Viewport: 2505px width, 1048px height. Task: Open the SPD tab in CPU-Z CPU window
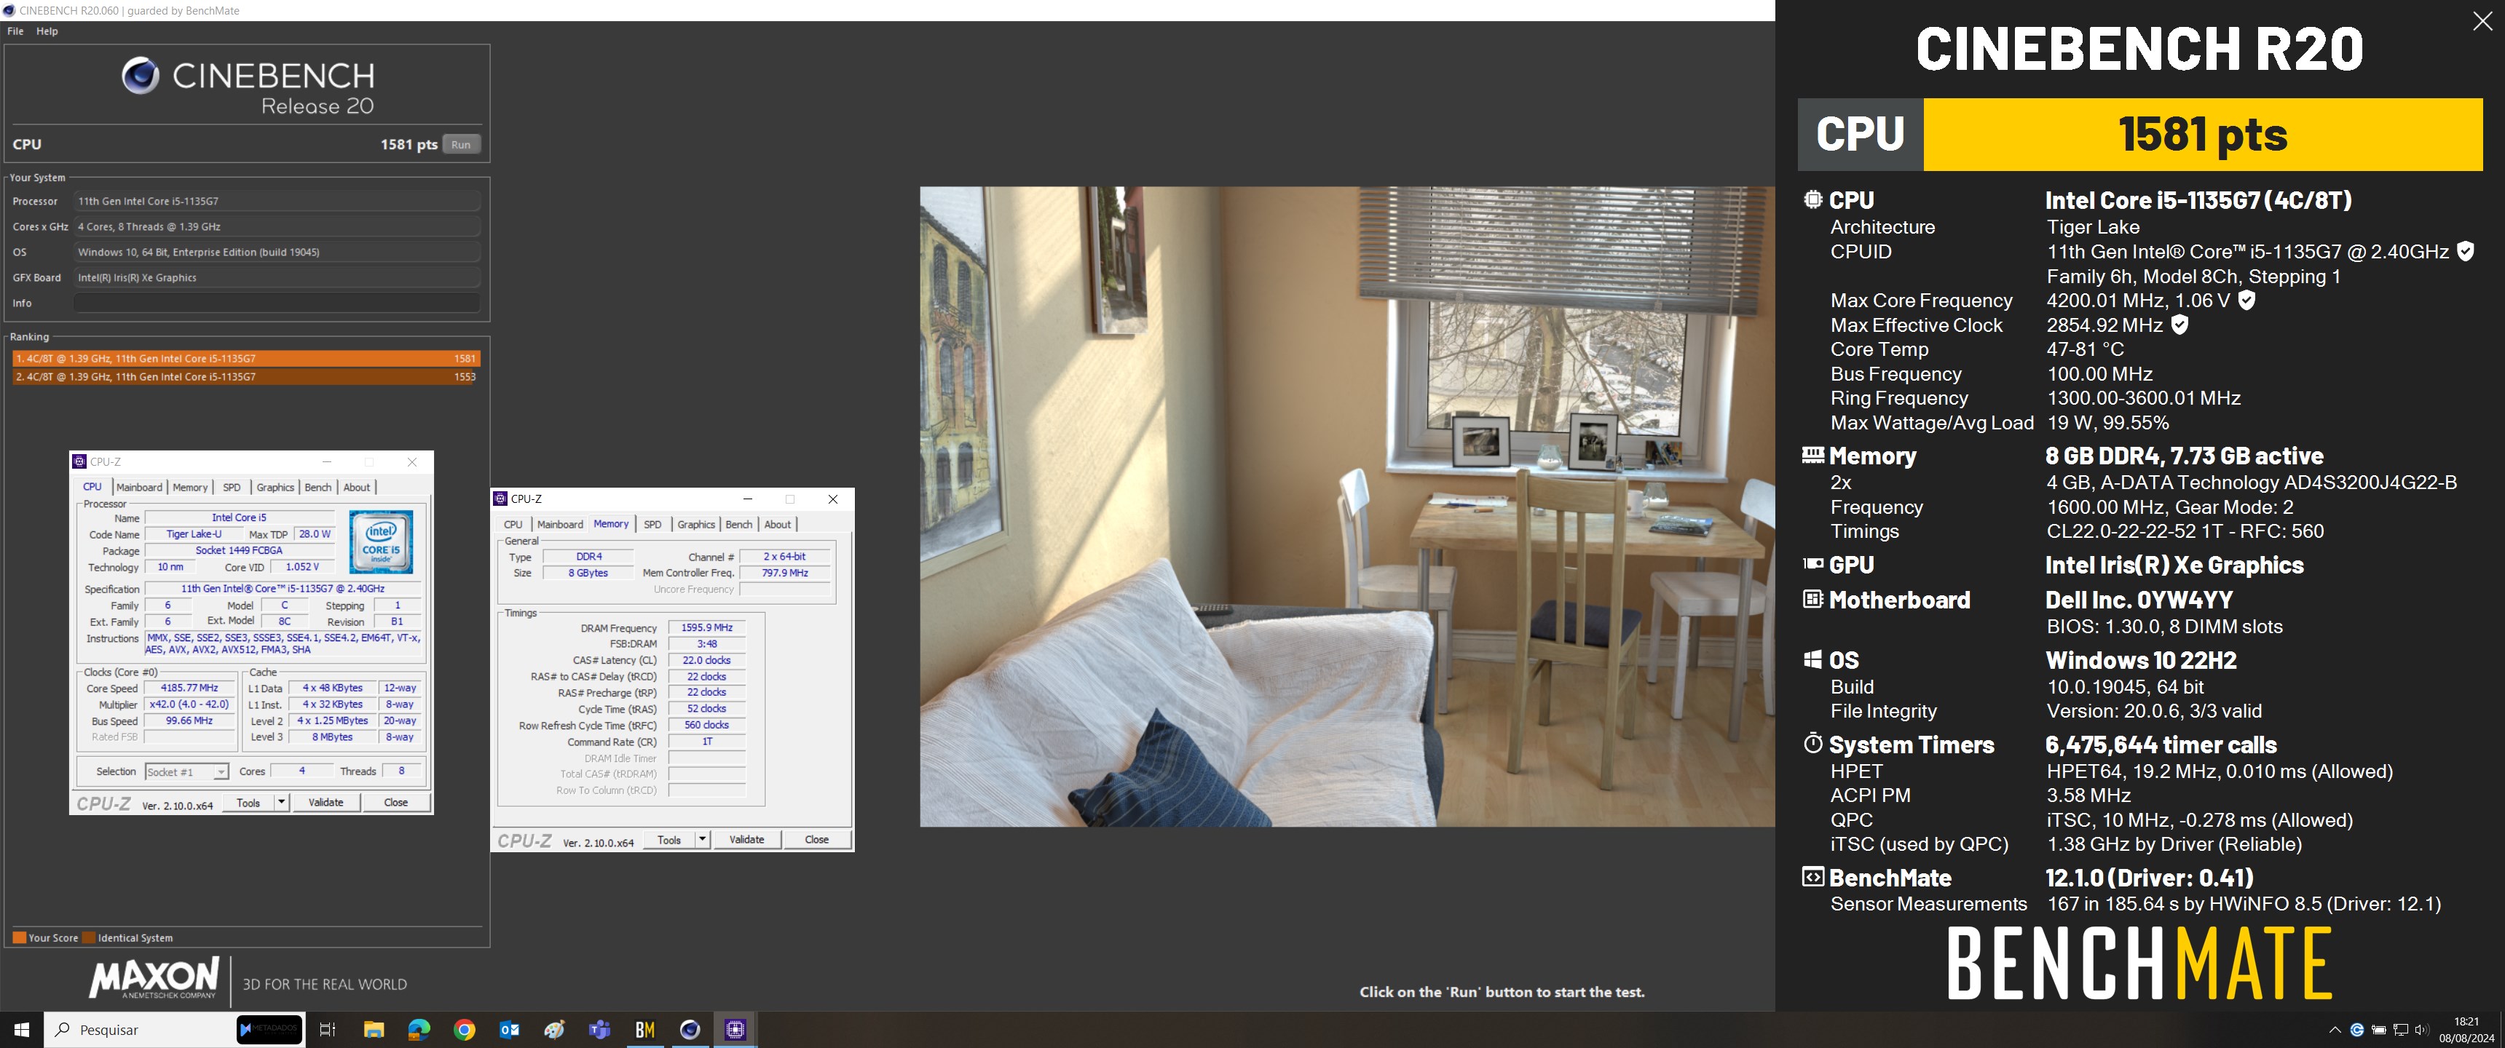pyautogui.click(x=232, y=487)
